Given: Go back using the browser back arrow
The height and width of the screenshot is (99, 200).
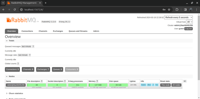Looking at the screenshot, I should point(3,9).
